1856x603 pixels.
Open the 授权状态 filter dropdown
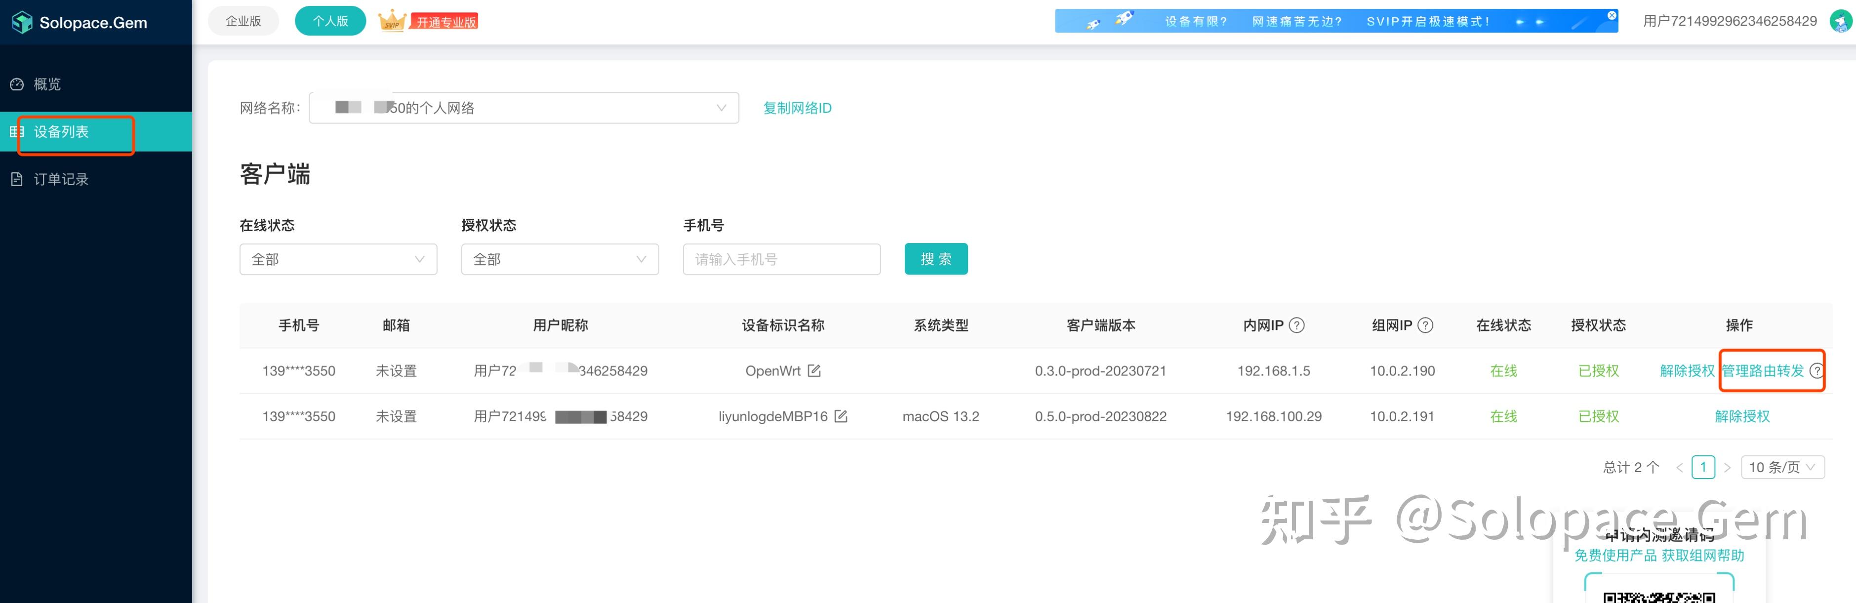tap(560, 259)
